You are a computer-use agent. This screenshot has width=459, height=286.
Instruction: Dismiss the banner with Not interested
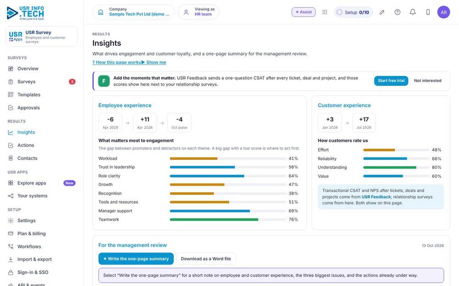pyautogui.click(x=427, y=81)
